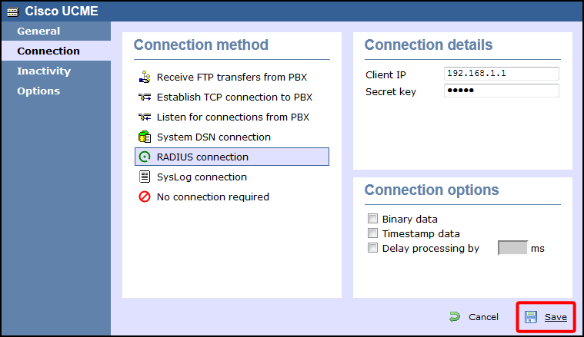The image size is (584, 337).
Task: Click the red No connection icon
Action: (x=145, y=197)
